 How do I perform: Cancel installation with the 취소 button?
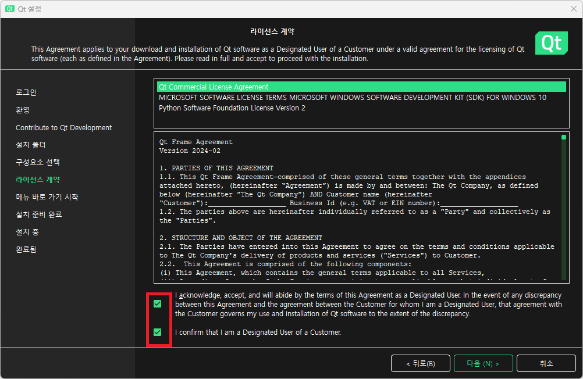[546, 363]
